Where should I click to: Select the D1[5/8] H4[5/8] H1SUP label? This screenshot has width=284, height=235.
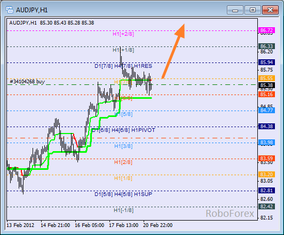point(123,194)
